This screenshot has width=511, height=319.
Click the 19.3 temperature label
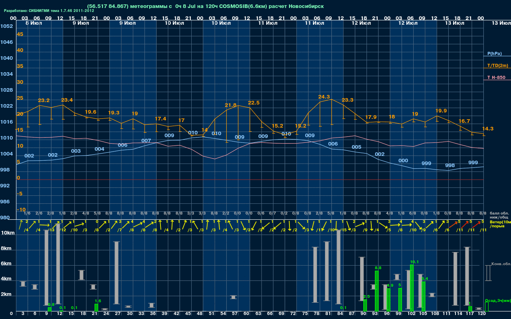(114, 113)
